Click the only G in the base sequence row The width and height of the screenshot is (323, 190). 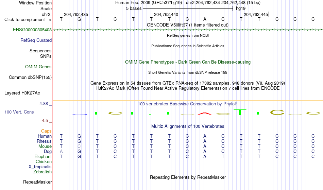point(79,19)
